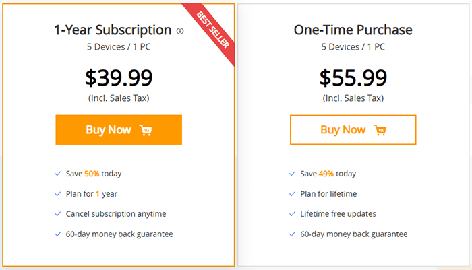Click the cart icon in the orange Buy Now button
This screenshot has height=270, width=472.
[146, 130]
